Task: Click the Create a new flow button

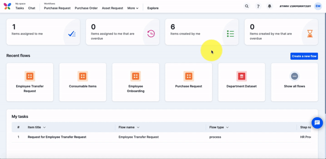Action: click(x=304, y=56)
